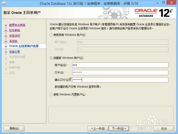Click the Oracle 12c Database logo

click(x=153, y=13)
